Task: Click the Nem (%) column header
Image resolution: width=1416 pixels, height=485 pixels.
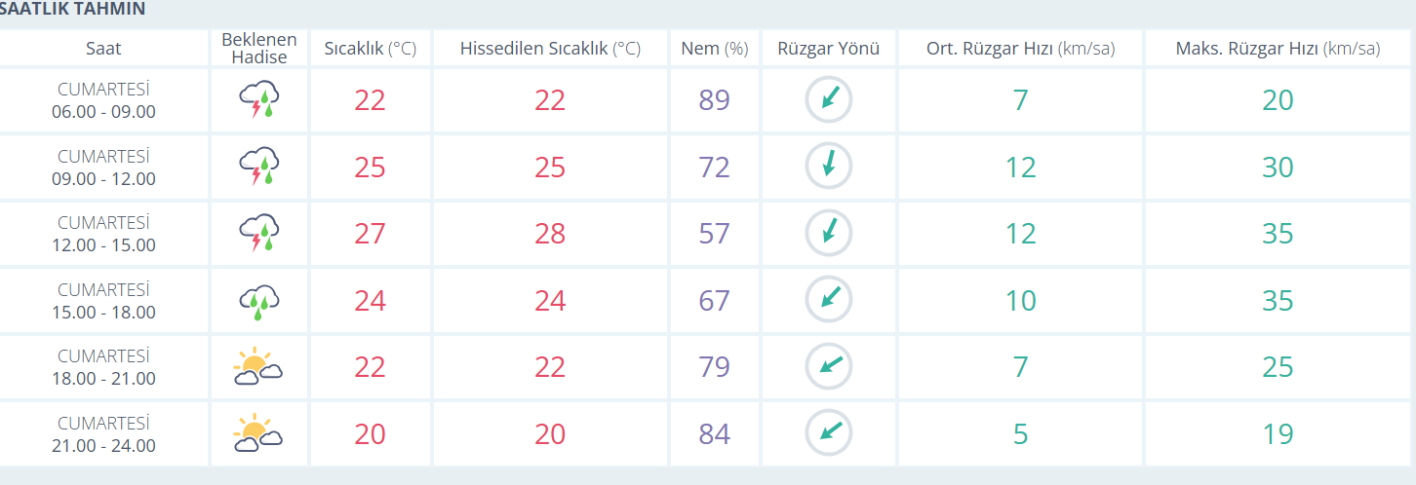Action: click(x=715, y=49)
